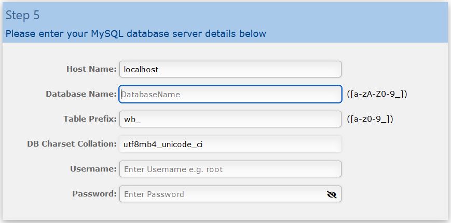Click the 'Username:' label
The height and width of the screenshot is (223, 451).
(x=93, y=169)
